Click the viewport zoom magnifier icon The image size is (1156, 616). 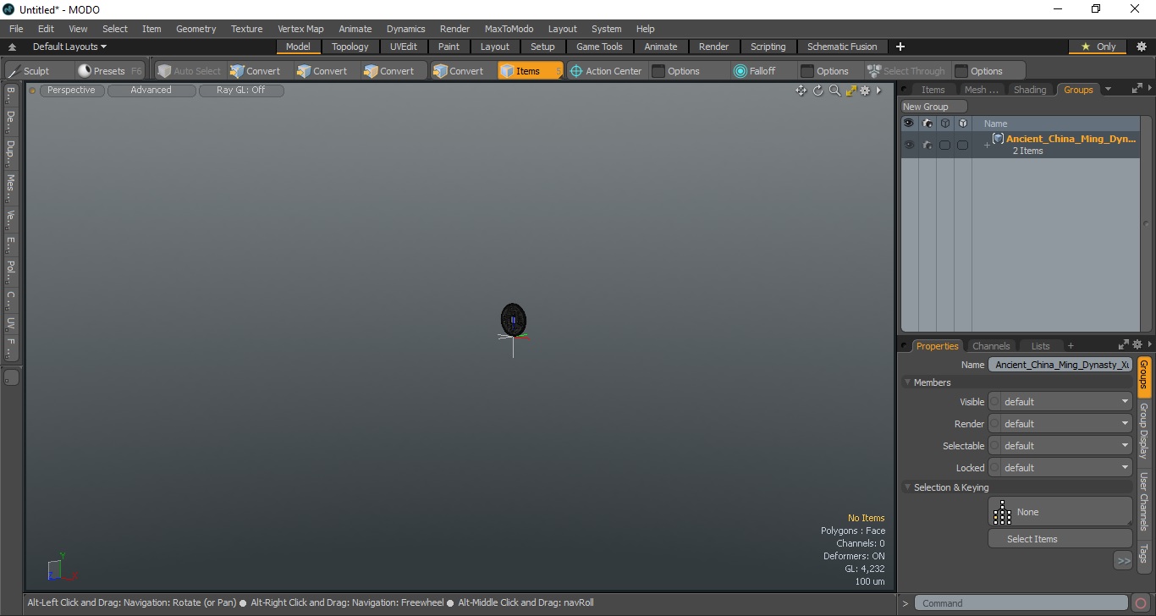pyautogui.click(x=834, y=91)
